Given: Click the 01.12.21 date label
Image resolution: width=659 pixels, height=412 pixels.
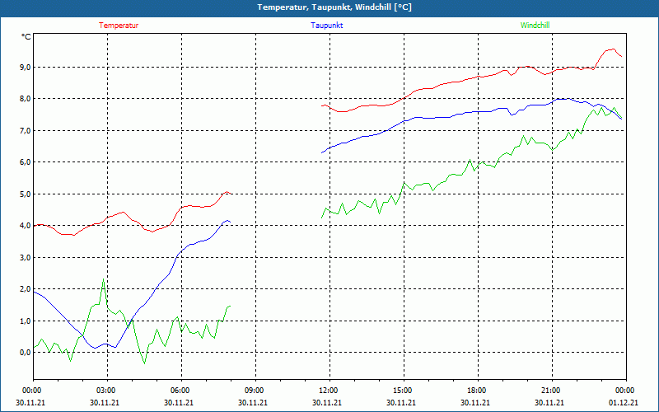Looking at the screenshot, I should pyautogui.click(x=624, y=403).
